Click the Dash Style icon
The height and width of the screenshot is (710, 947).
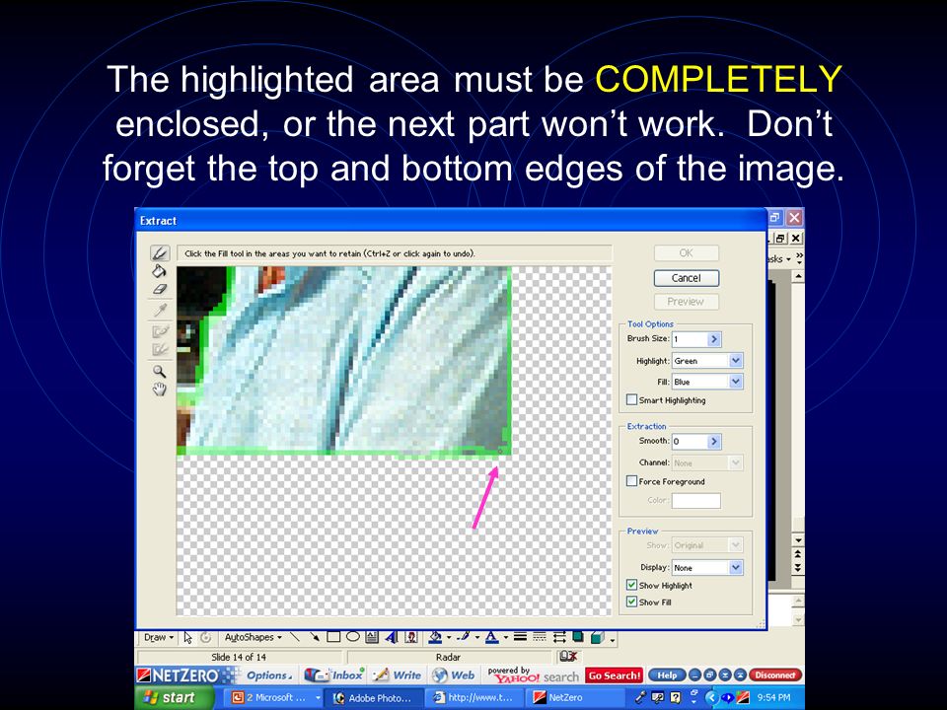pos(540,637)
